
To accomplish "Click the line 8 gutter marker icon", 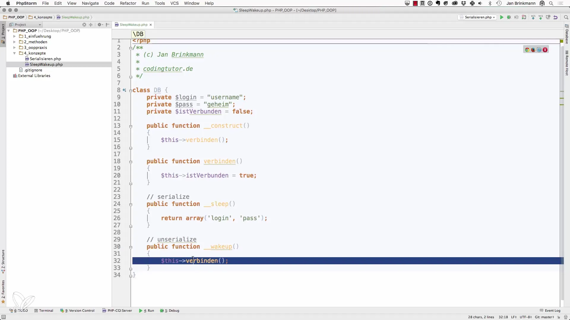I will [124, 90].
